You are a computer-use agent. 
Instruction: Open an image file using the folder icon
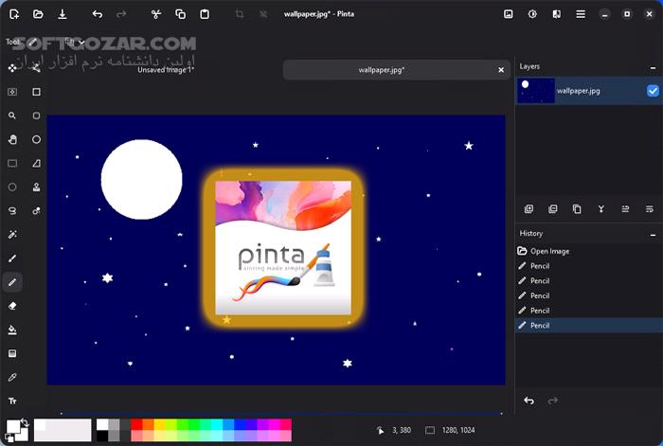38,14
